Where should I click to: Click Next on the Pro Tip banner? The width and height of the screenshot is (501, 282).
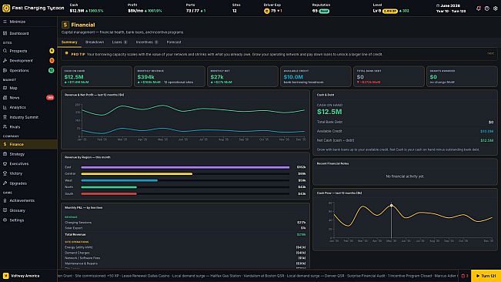(x=491, y=54)
